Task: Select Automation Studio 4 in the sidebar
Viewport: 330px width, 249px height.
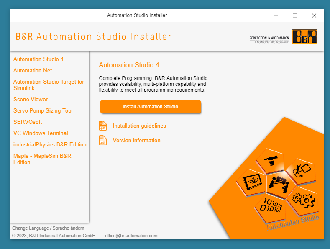Action: (38, 59)
